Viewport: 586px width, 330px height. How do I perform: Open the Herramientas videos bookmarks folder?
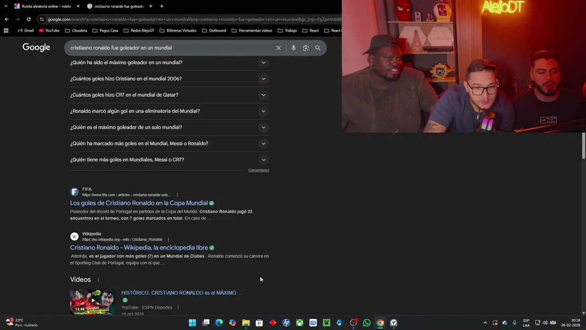pos(252,31)
